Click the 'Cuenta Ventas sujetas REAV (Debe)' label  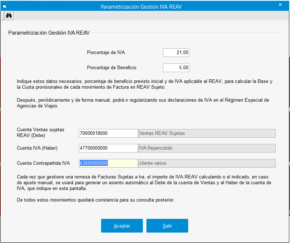(41, 132)
